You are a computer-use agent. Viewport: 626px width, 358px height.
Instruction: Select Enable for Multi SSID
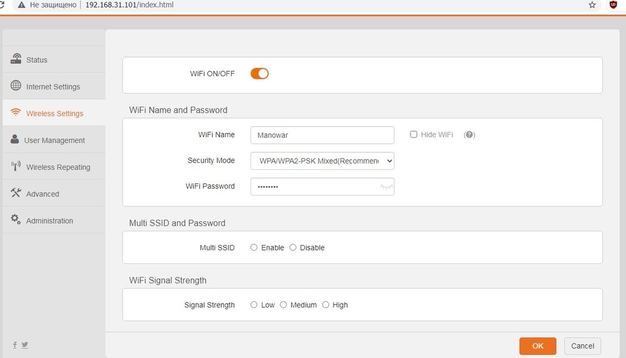pyautogui.click(x=254, y=247)
